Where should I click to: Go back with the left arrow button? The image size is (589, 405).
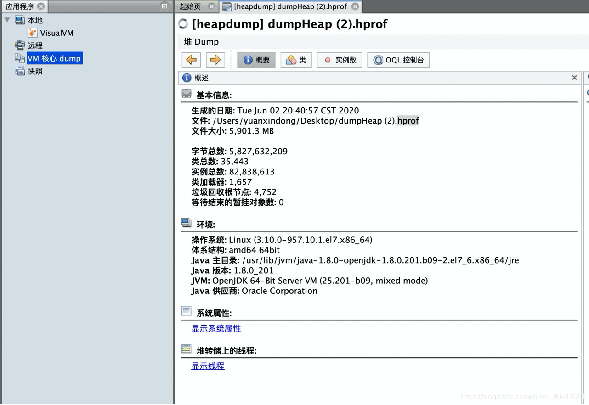(192, 60)
